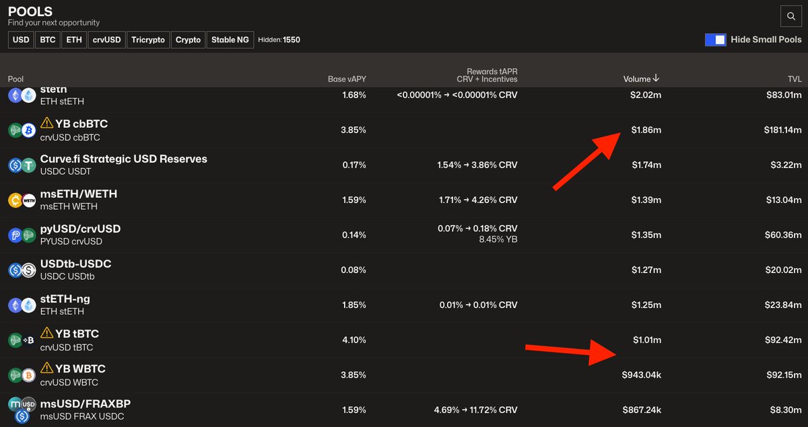
Task: Click the 1.71% → 4.26% CRV rewards
Action: click(479, 200)
